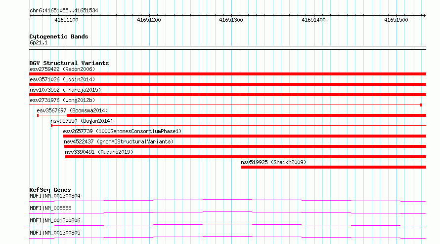
Task: Open the DGV Structural Variants track title
Action: 69,63
